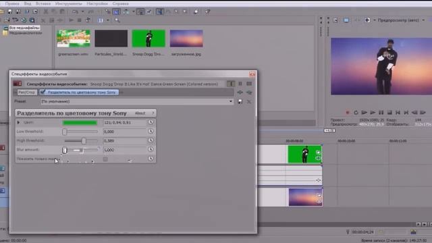432x243 pixels.
Task: Open the Auto Ripple mode dropdown arrow
Action: pos(134,11)
